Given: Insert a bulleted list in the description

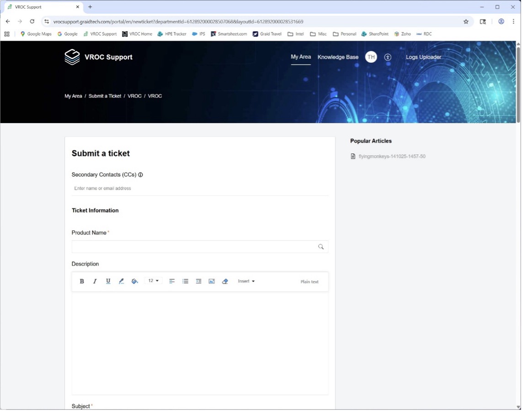Looking at the screenshot, I should coord(185,281).
